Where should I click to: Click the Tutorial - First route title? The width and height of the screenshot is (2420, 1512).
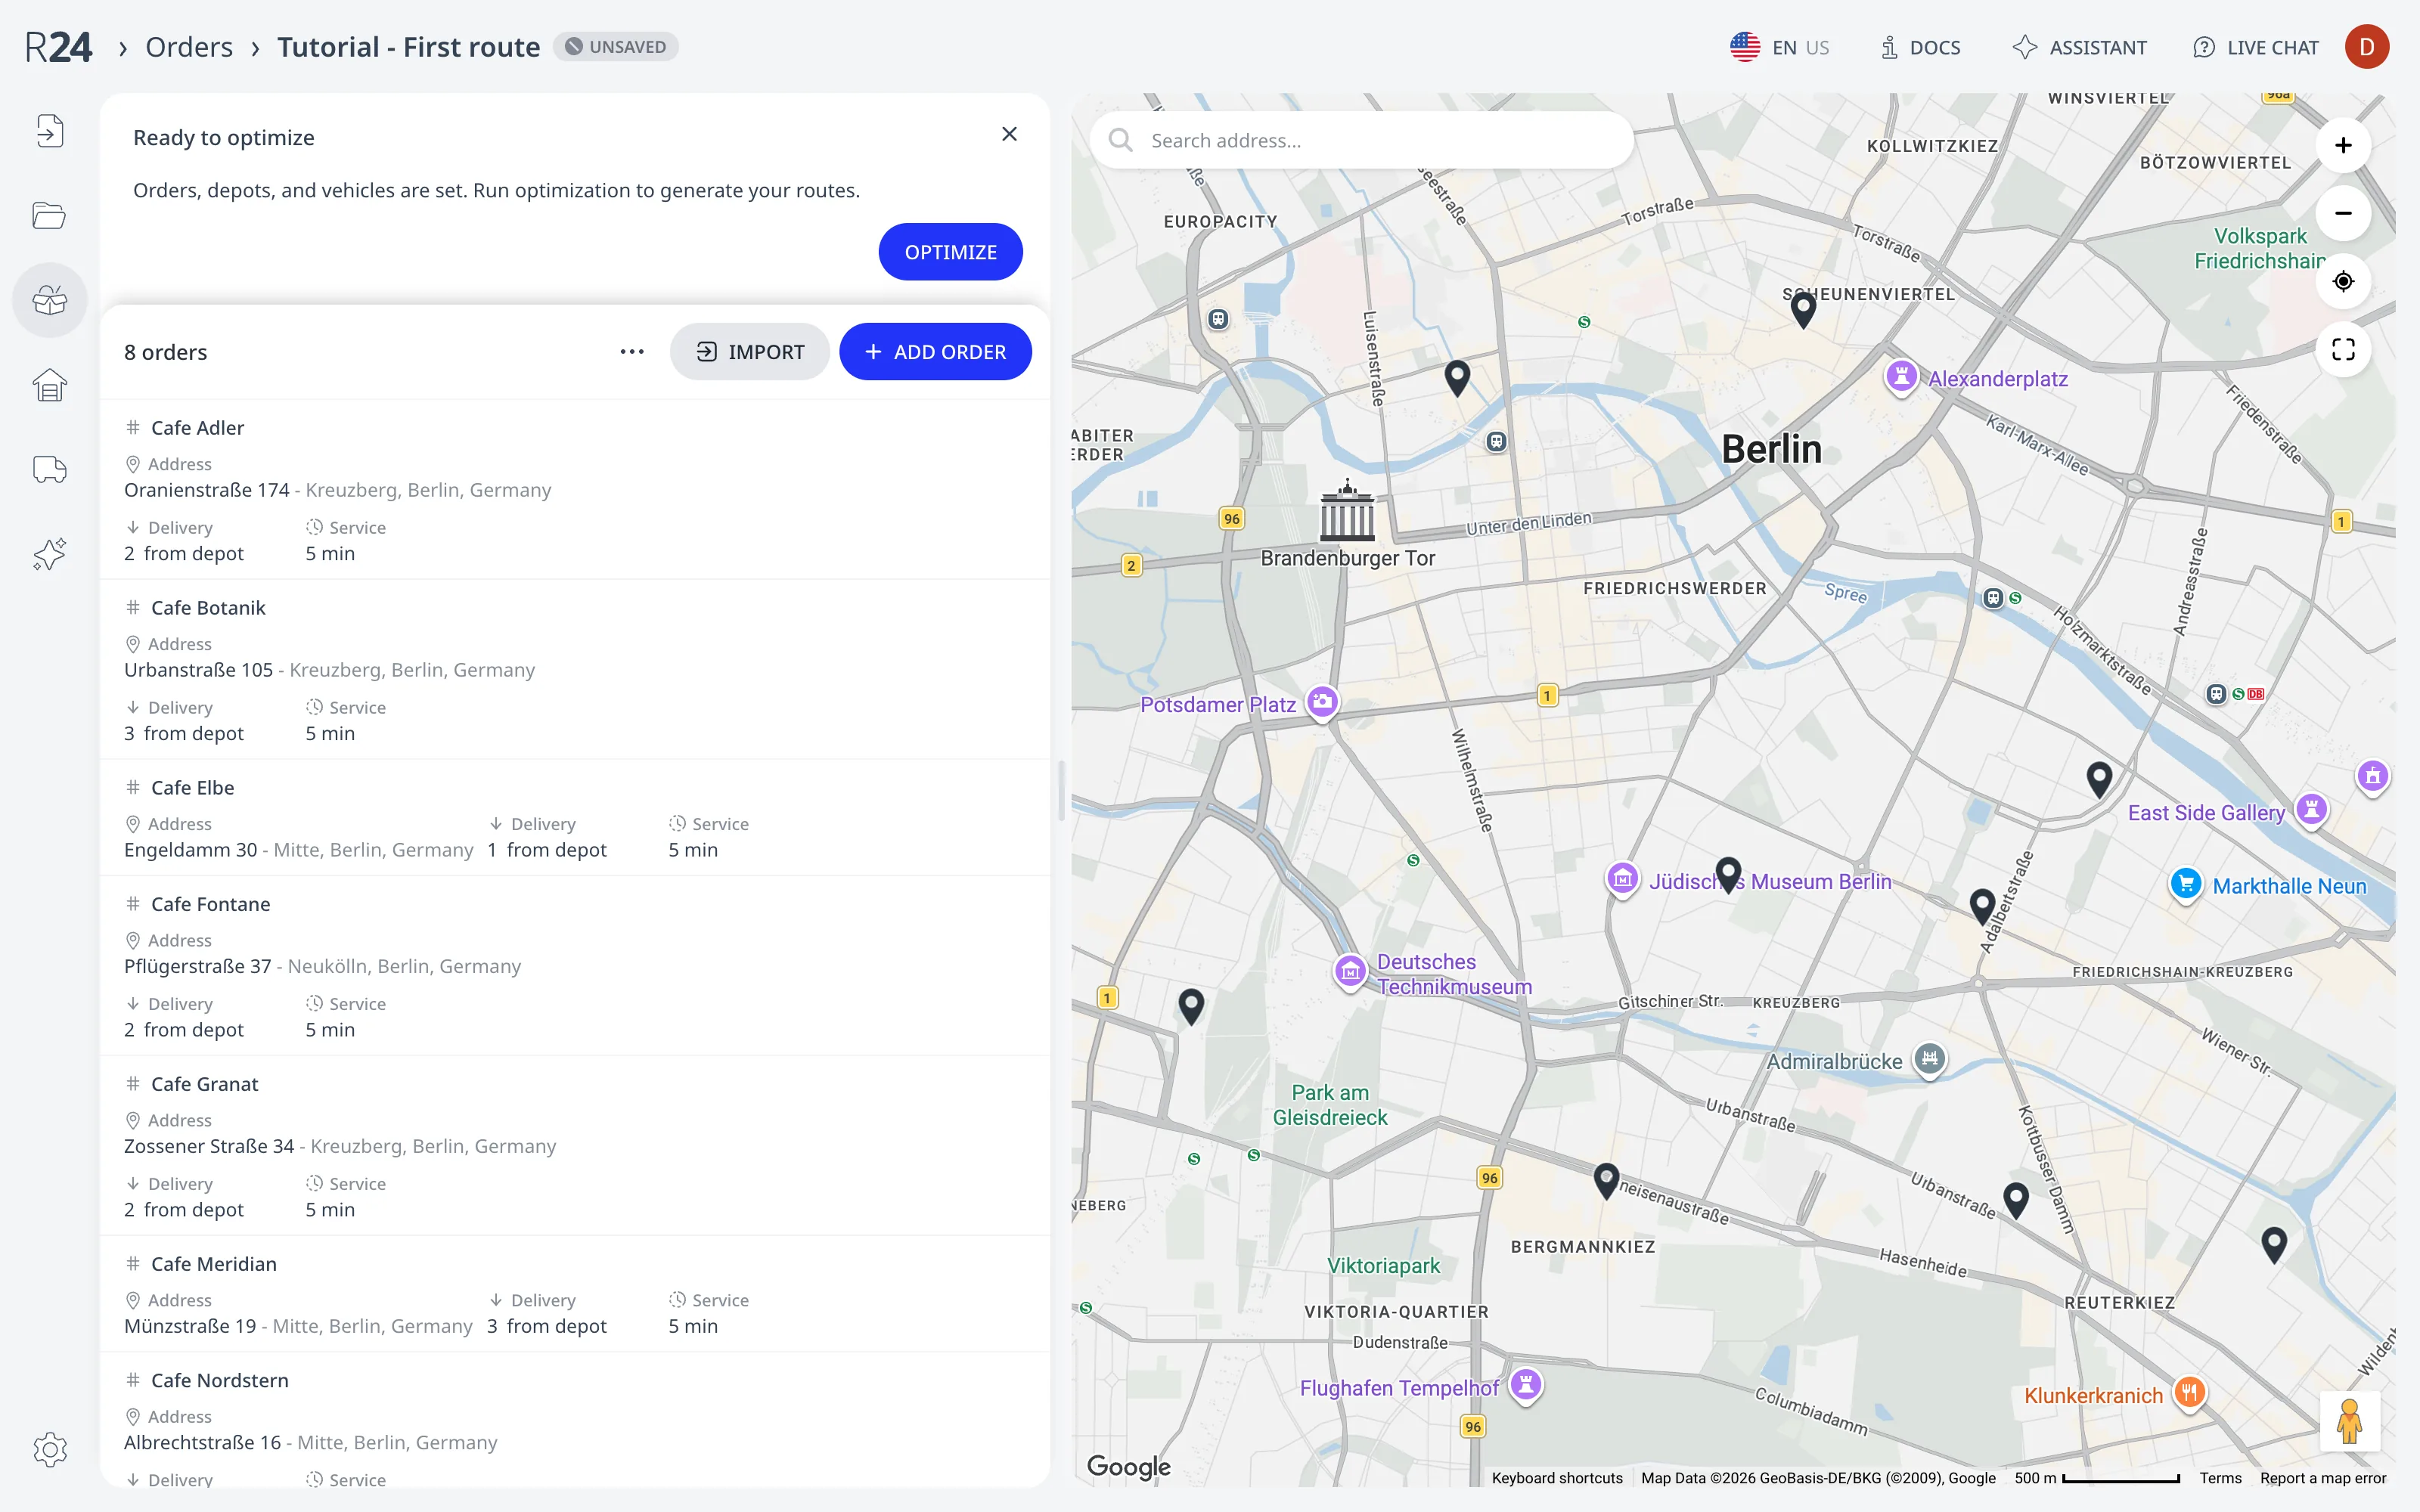pos(408,47)
